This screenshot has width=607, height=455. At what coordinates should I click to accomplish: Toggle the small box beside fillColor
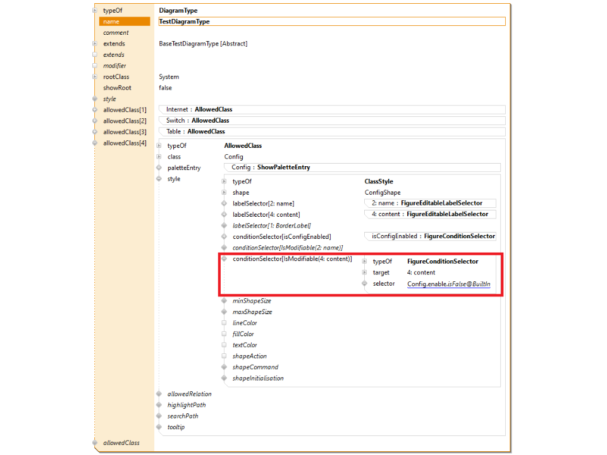point(224,334)
